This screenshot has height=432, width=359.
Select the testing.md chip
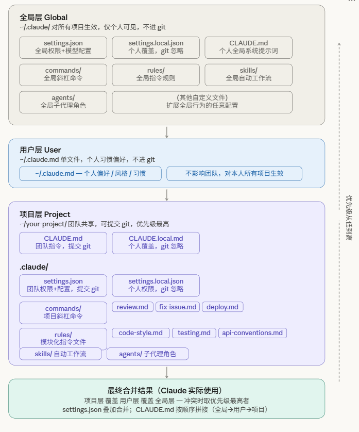pyautogui.click(x=194, y=333)
